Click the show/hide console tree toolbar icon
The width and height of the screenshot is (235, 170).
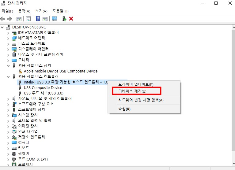click(x=19, y=19)
